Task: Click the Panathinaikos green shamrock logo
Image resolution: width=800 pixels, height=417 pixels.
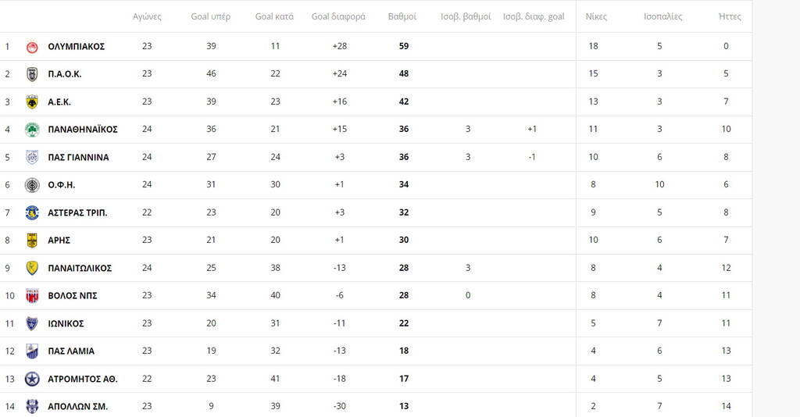Action: click(32, 130)
